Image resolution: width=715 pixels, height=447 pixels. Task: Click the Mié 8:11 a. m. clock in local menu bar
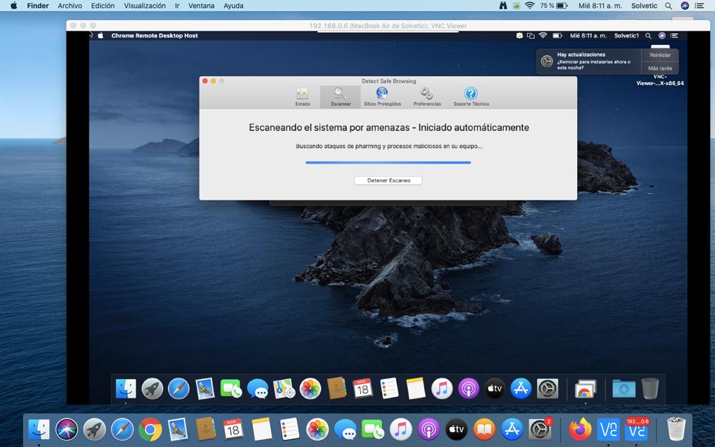600,6
